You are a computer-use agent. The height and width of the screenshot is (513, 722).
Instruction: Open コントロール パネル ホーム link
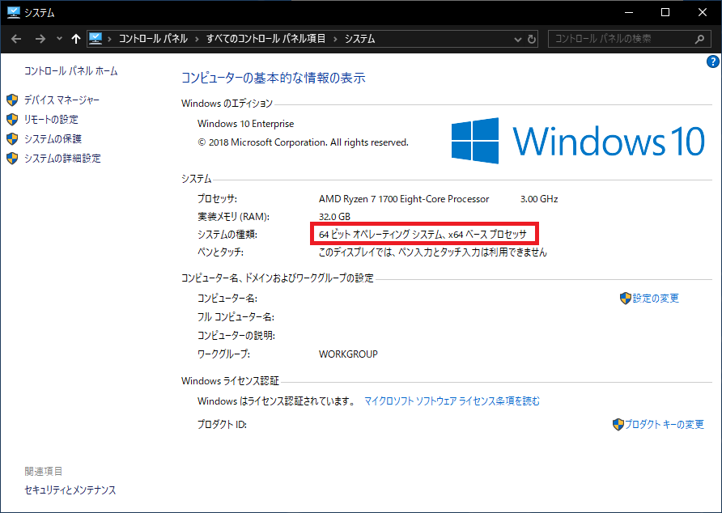(71, 71)
